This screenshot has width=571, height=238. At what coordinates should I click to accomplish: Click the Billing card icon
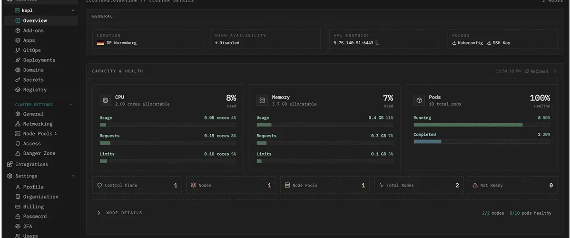[18, 207]
